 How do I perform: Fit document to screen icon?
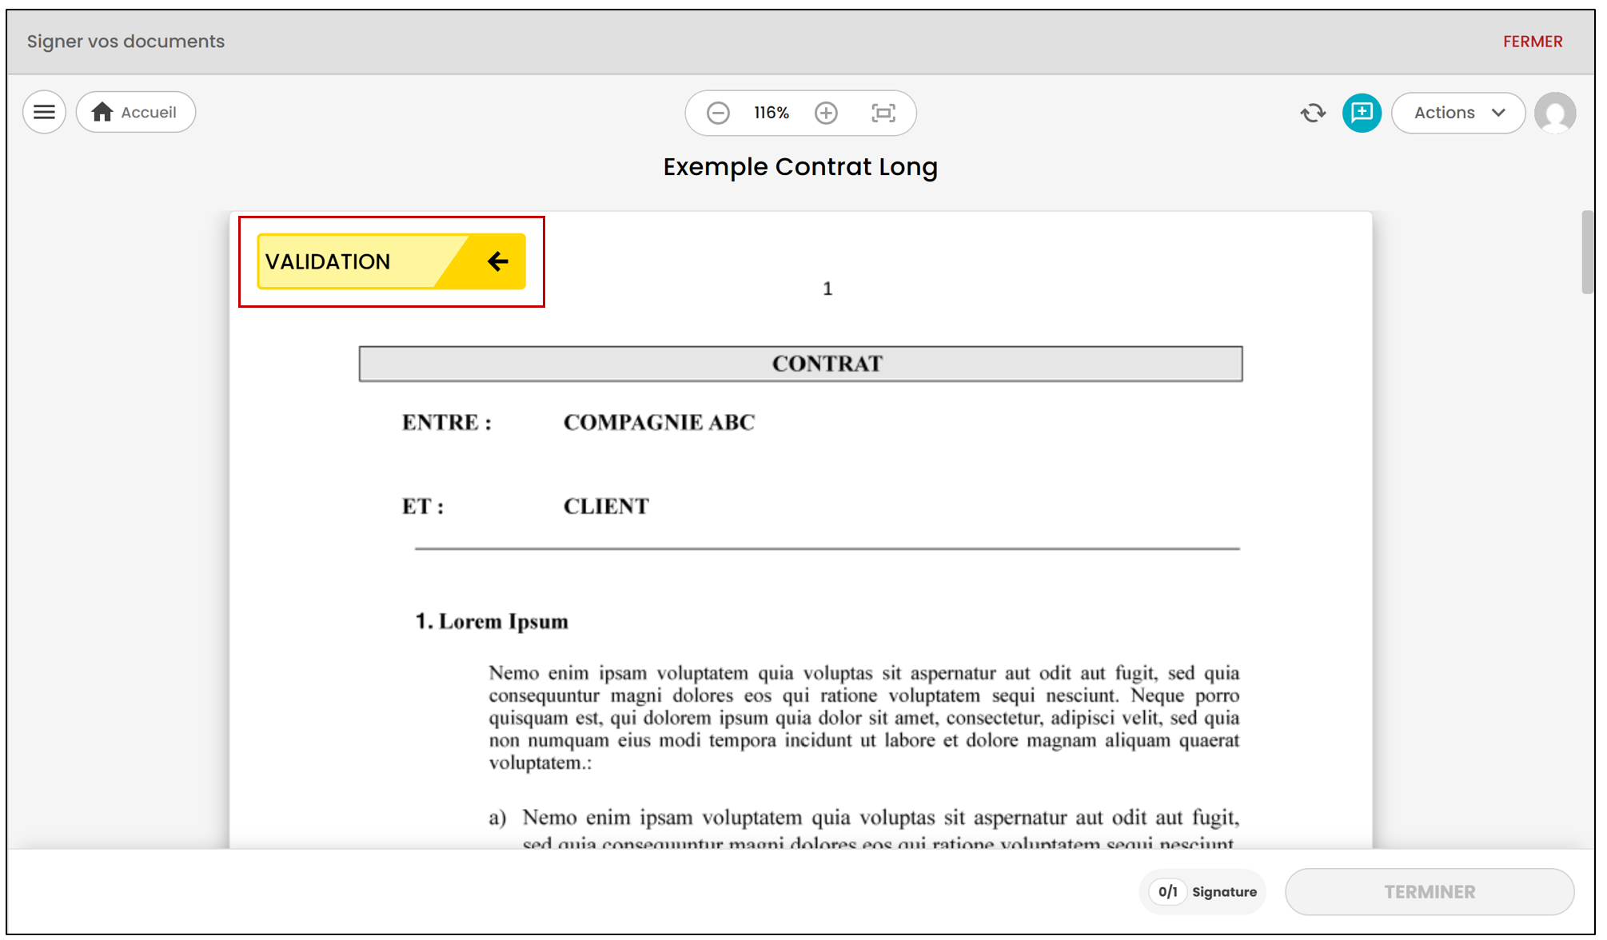[883, 114]
